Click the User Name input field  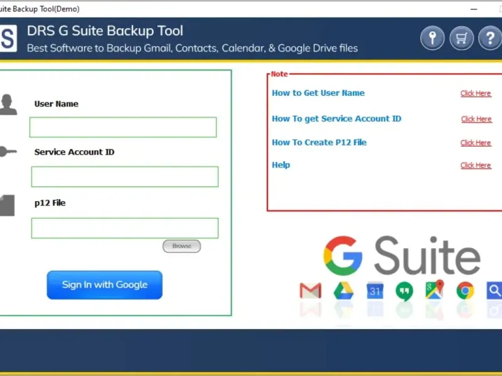123,127
